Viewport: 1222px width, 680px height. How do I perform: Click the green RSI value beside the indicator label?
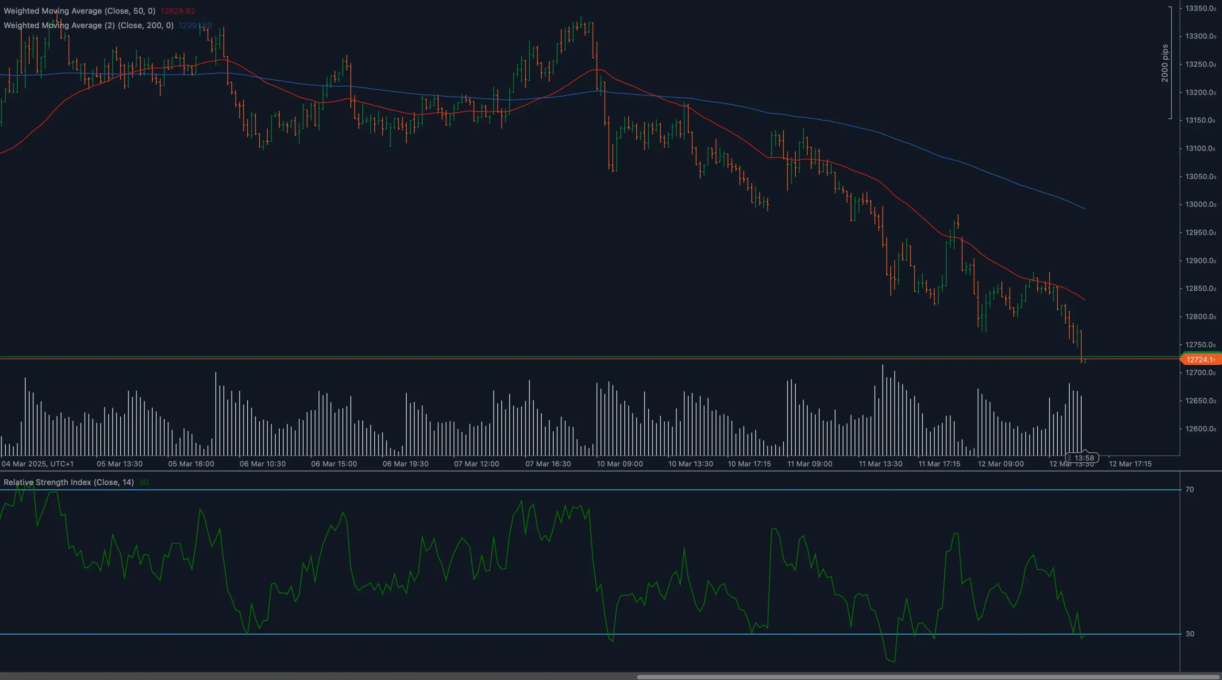[x=144, y=482]
